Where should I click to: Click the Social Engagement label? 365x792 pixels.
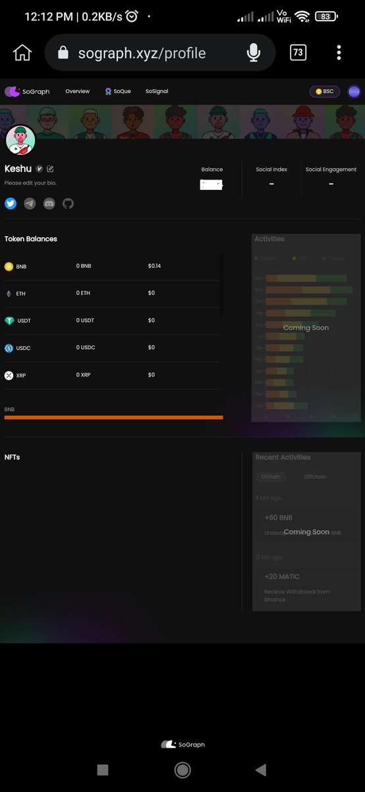pos(331,170)
